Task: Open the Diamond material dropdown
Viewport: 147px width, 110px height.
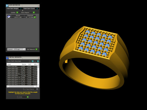Action: (x=16, y=49)
